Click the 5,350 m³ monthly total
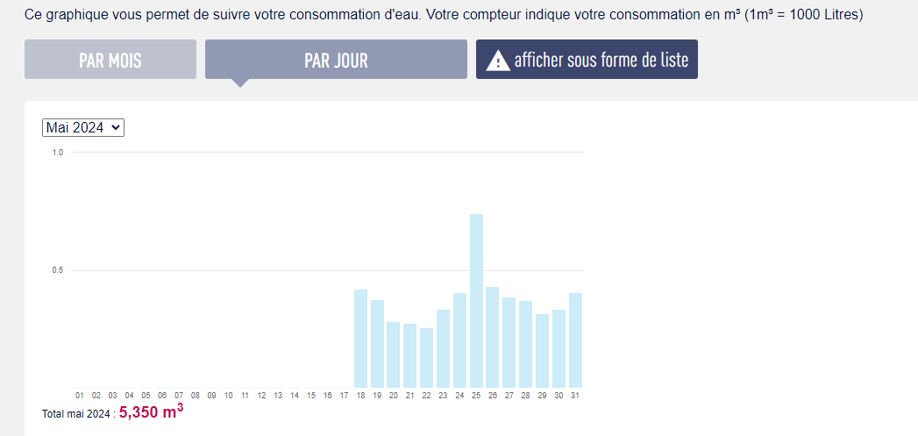This screenshot has width=918, height=436. [x=151, y=412]
